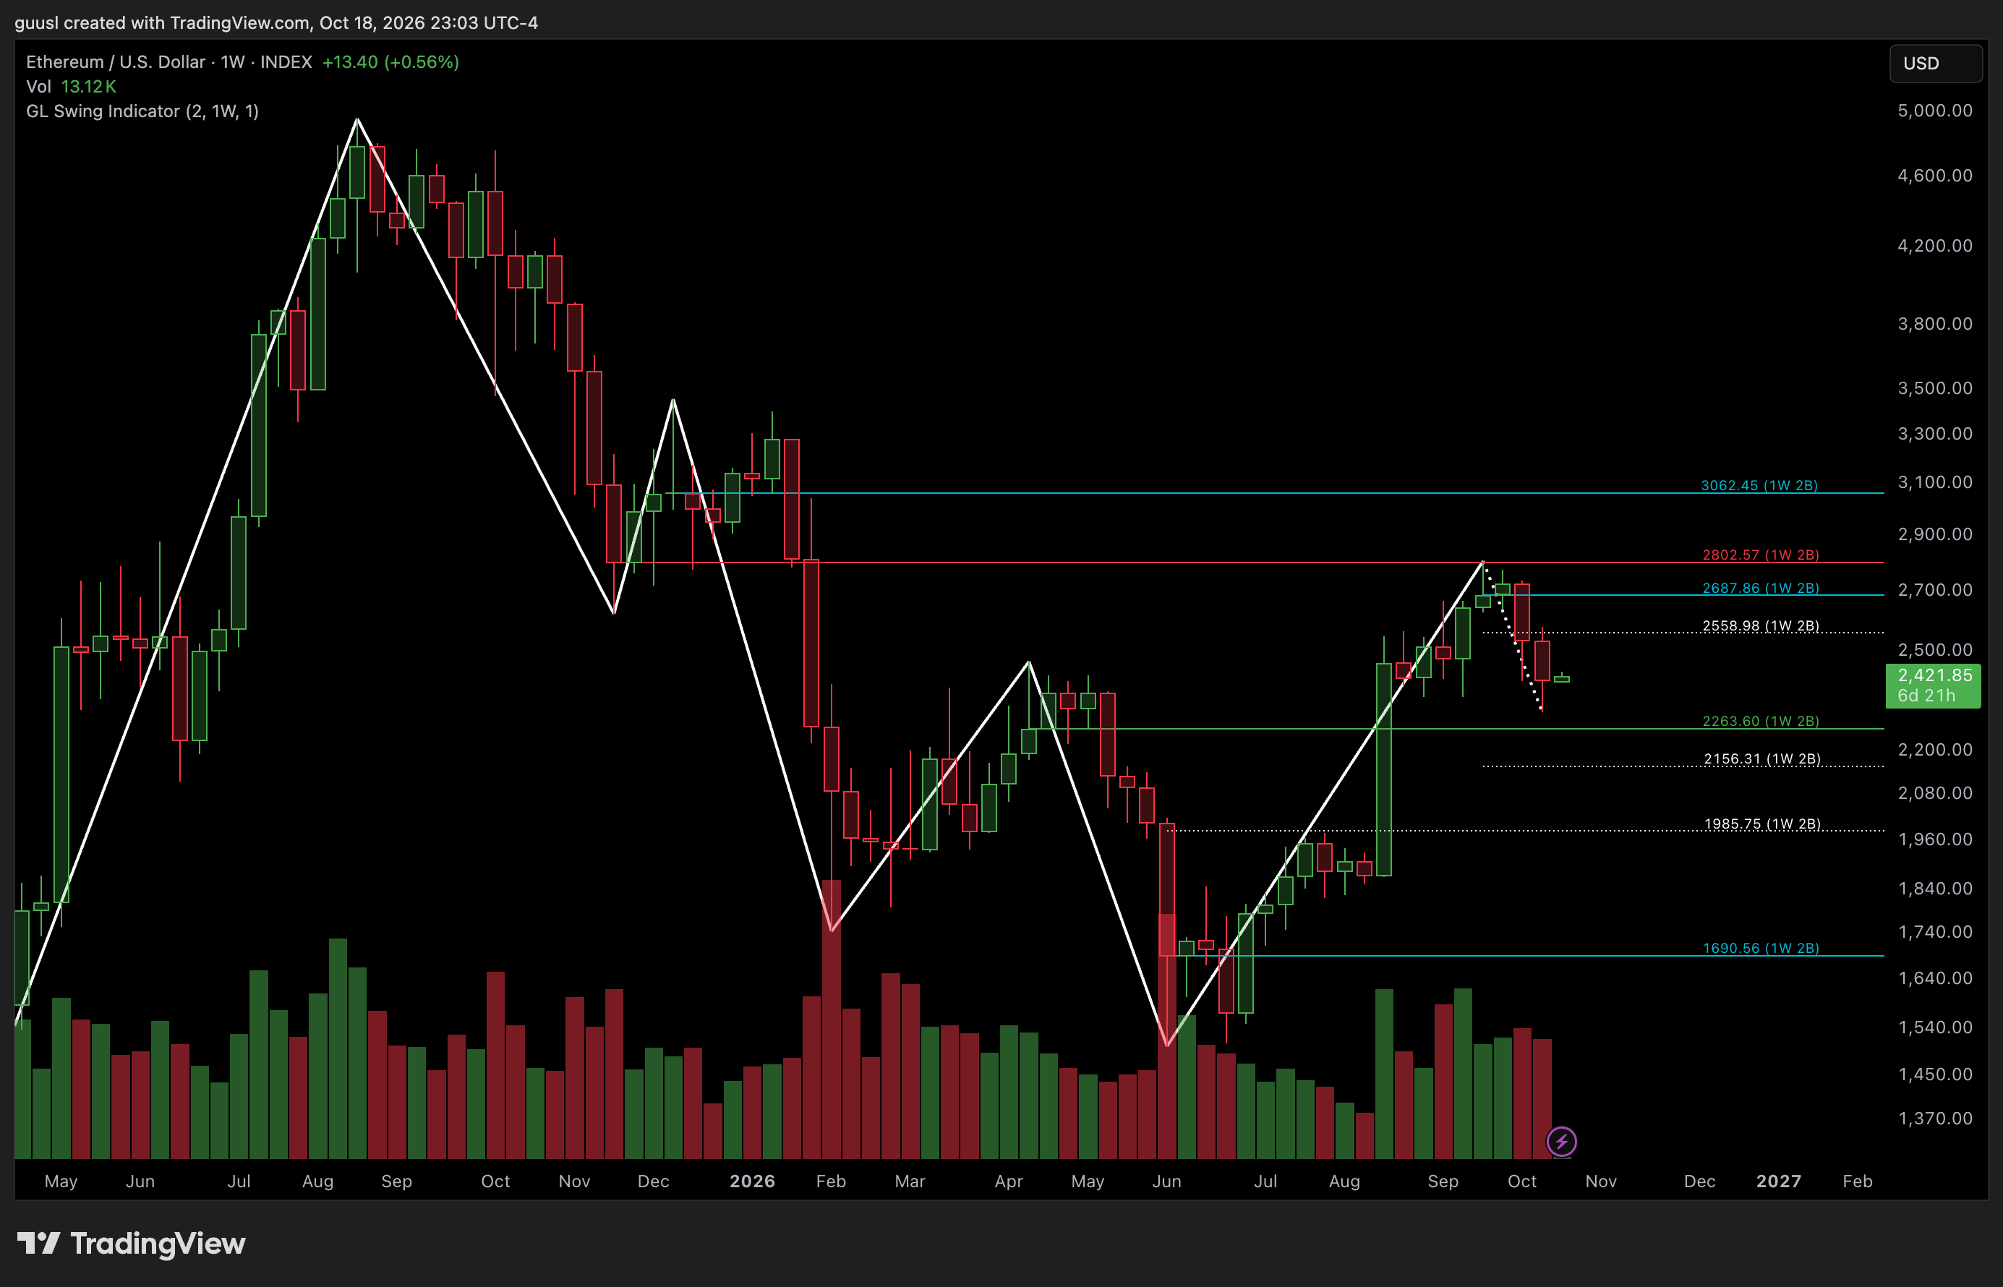Click the 1985.75 (1W 2B) level label
The image size is (2003, 1287).
tap(1762, 824)
